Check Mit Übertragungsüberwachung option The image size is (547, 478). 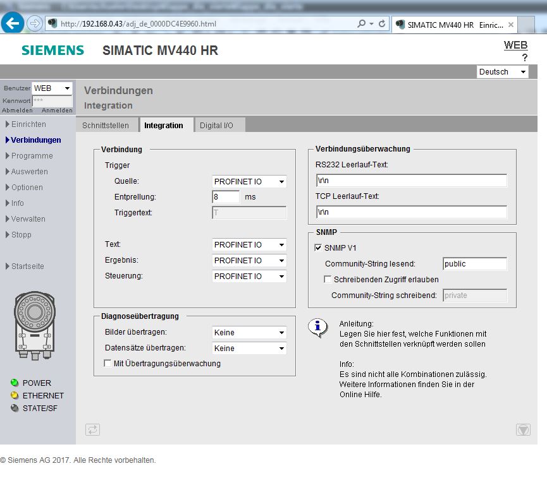[x=108, y=364]
